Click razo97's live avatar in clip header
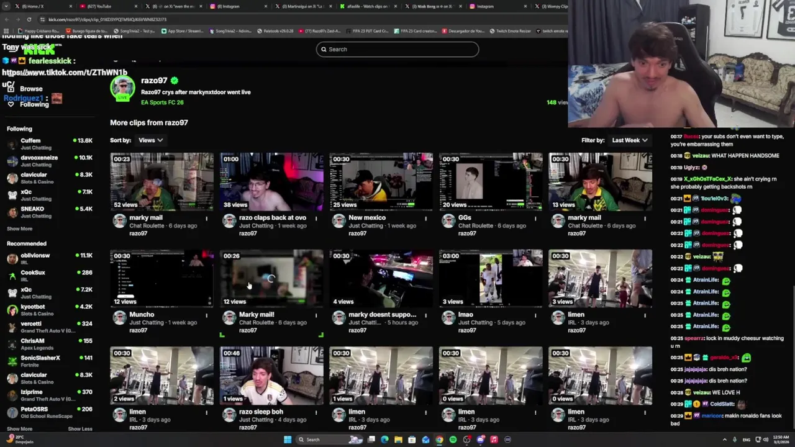This screenshot has height=447, width=795. [122, 89]
